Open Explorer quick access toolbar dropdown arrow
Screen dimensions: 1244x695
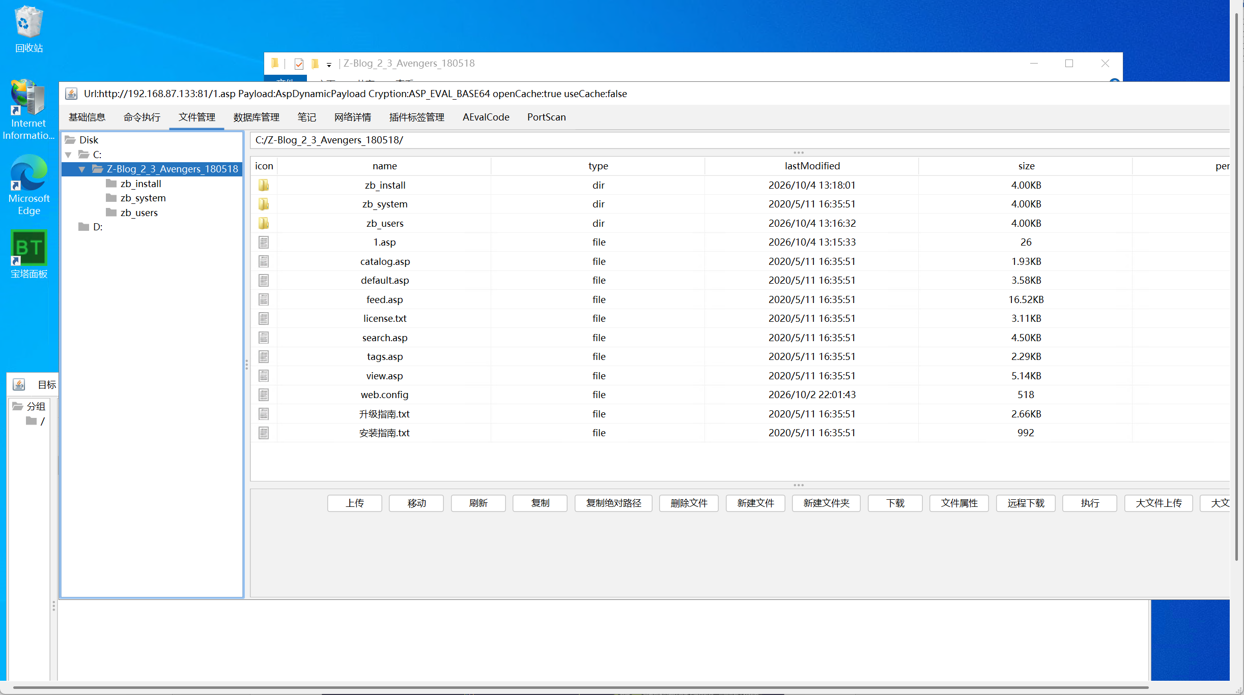[329, 65]
